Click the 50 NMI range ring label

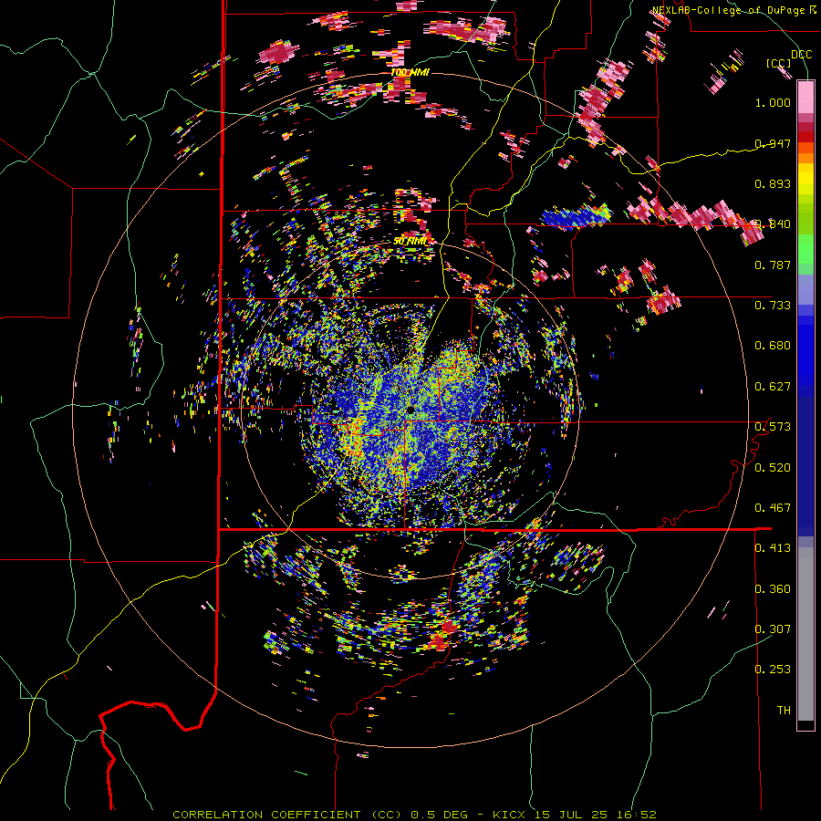tap(410, 241)
